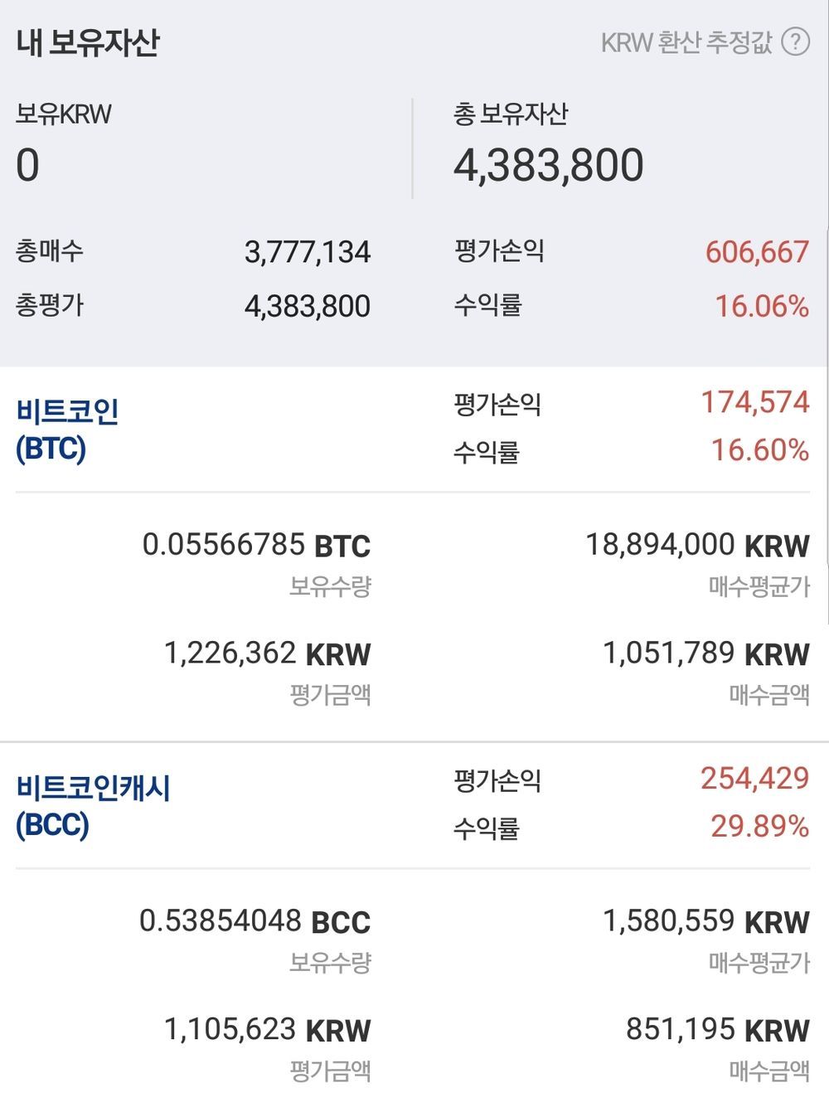Click the 0.05566785 BTC holding quantity

256,545
